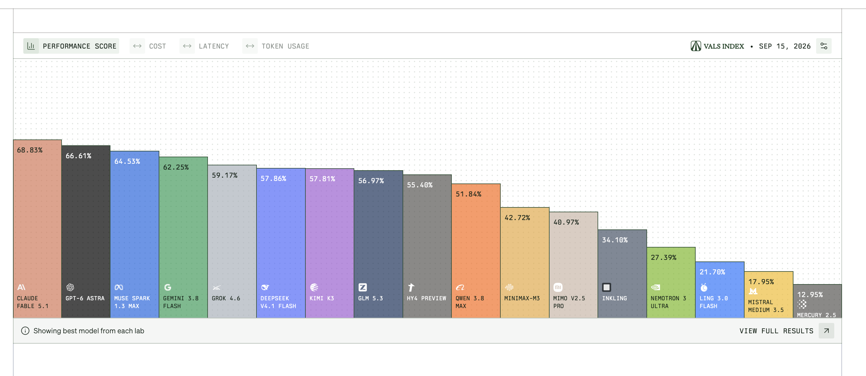Click the NVIDIA logo on Nemotron 3 Ultra bar

click(655, 287)
